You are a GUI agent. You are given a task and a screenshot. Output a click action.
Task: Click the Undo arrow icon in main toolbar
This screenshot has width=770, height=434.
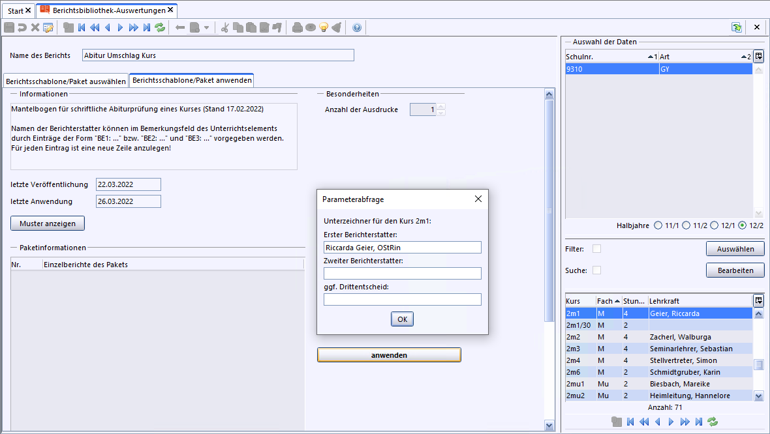22,27
